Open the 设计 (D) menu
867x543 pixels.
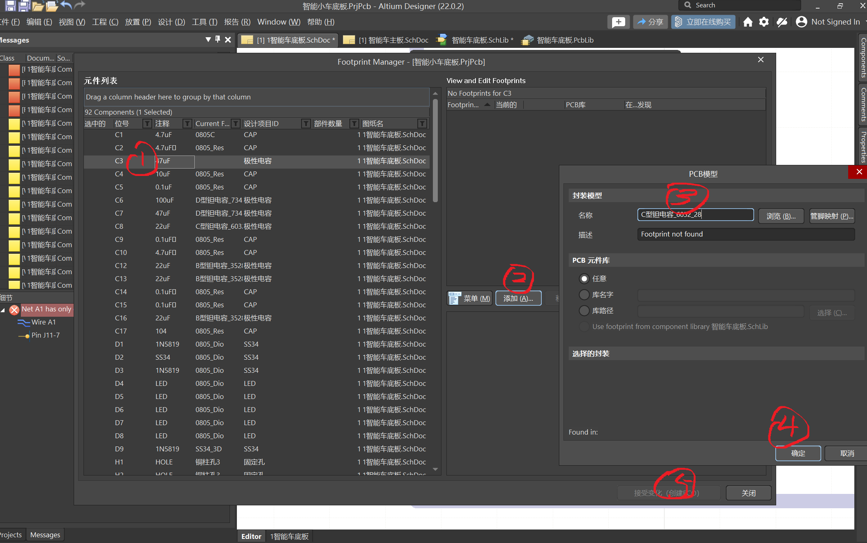pos(171,22)
